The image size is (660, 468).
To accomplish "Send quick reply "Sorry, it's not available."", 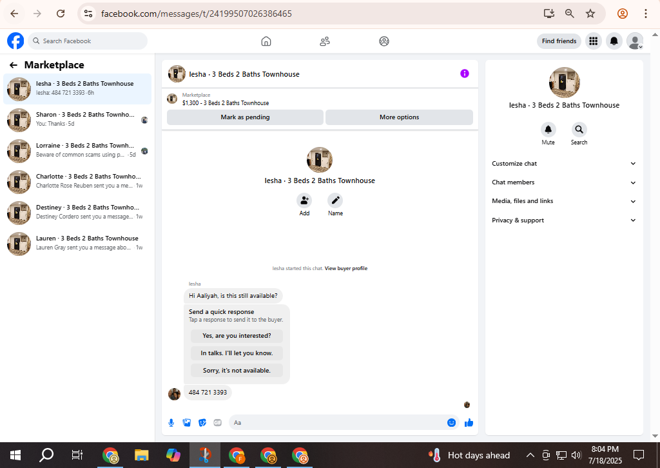I will point(237,371).
